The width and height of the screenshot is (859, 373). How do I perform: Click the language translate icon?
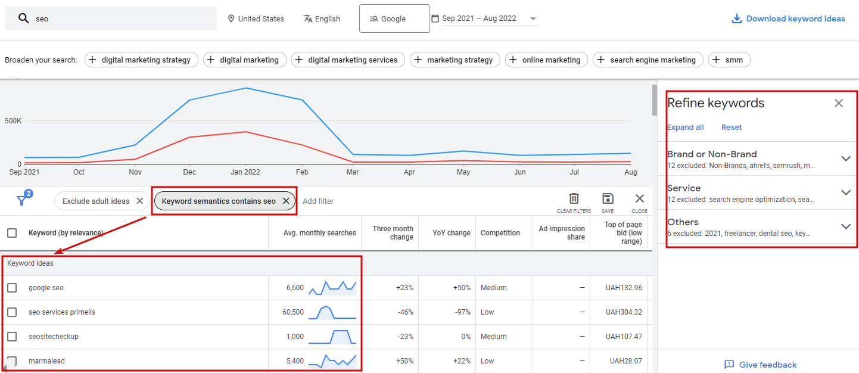308,18
